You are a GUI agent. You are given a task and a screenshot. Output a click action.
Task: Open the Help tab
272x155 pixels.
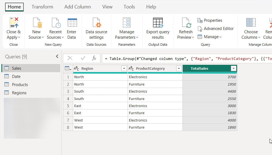(151, 7)
